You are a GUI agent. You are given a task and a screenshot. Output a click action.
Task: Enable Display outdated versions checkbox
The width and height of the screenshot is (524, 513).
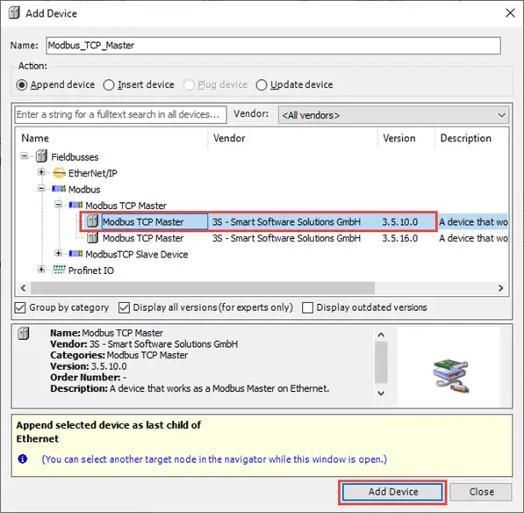[307, 307]
